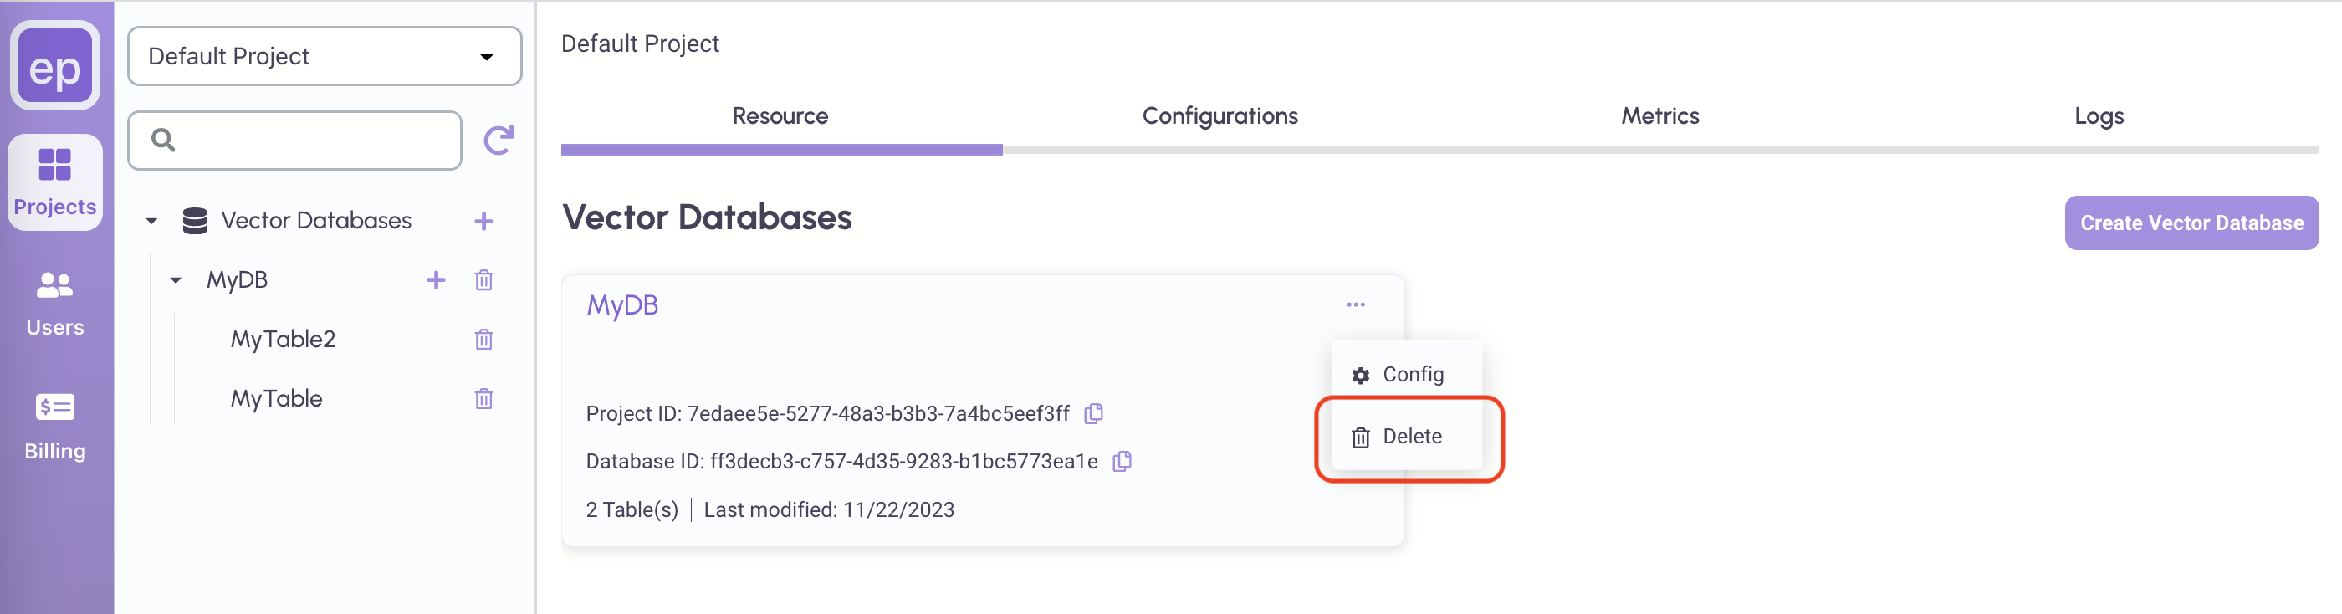Collapse the MyDB tree node
The width and height of the screenshot is (2342, 614).
click(176, 280)
